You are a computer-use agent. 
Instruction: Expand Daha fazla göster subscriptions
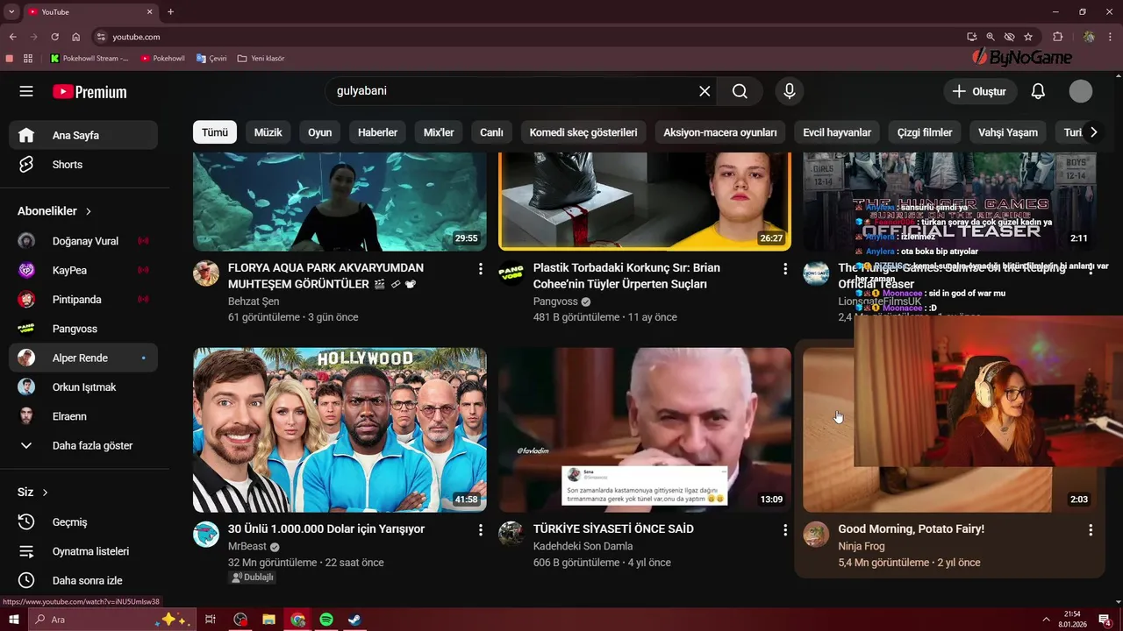click(83, 445)
